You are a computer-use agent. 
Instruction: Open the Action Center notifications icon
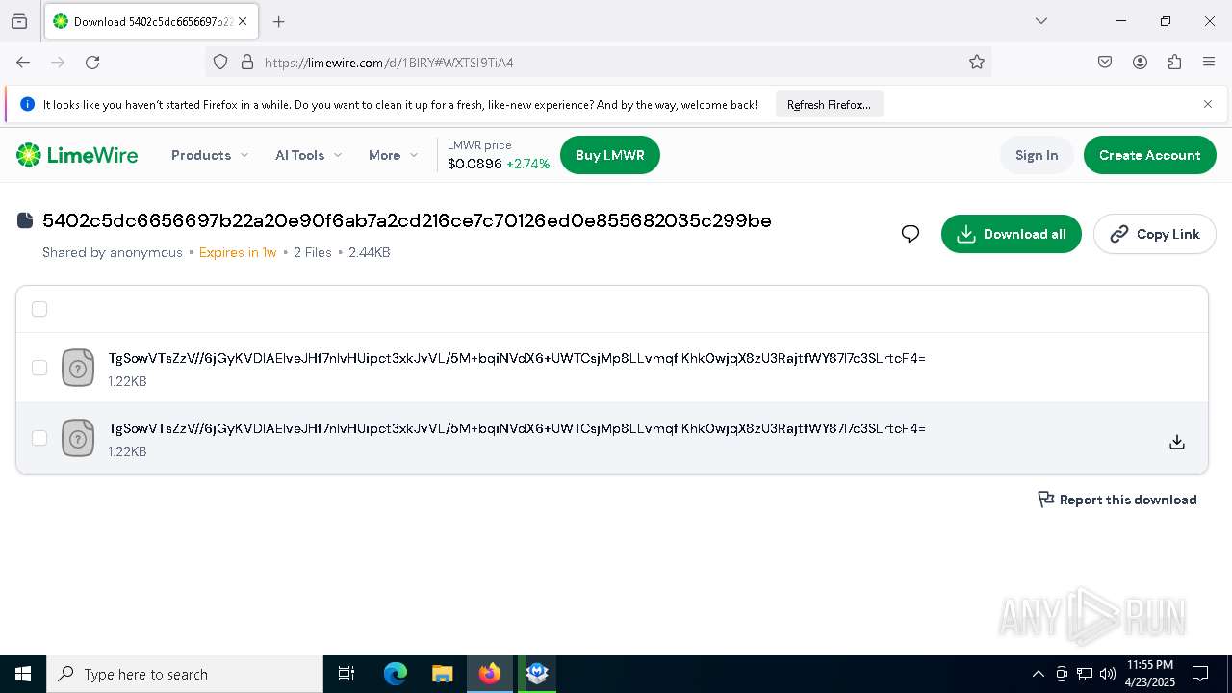[1200, 674]
